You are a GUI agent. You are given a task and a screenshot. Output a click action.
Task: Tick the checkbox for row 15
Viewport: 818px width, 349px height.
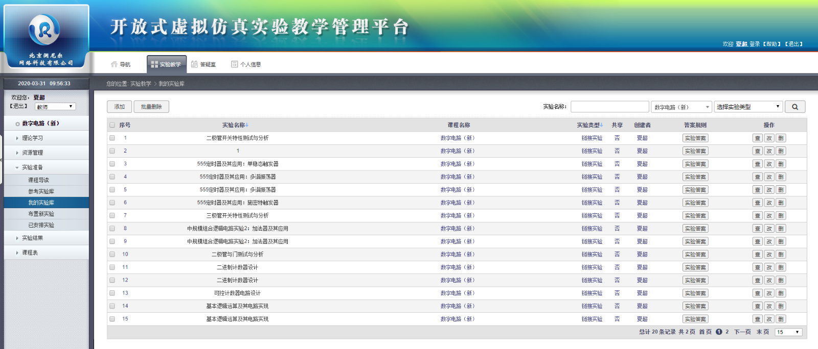pos(112,319)
